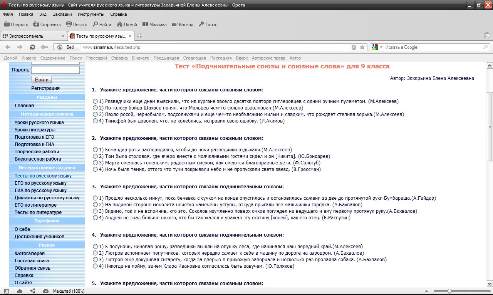This screenshot has height=295, width=493.
Task: Click the Глоссарий navigation bar item
Action: pos(97,58)
